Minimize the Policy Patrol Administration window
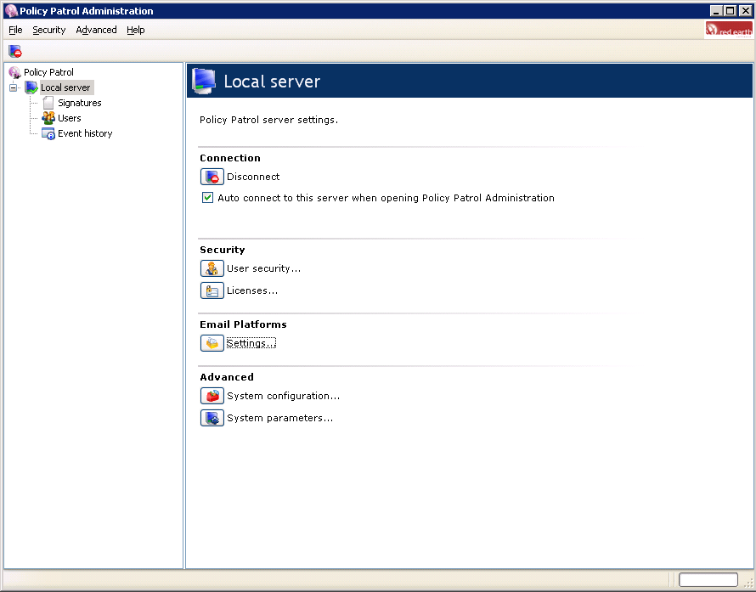Image resolution: width=756 pixels, height=592 pixels. pyautogui.click(x=716, y=10)
